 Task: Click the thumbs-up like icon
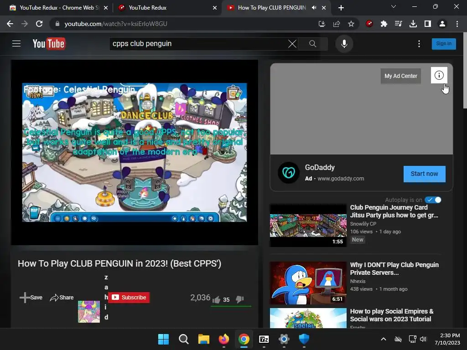click(x=217, y=299)
